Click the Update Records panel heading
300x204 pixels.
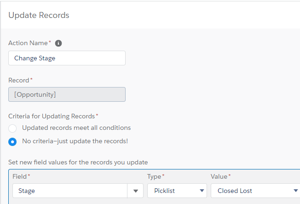point(39,15)
